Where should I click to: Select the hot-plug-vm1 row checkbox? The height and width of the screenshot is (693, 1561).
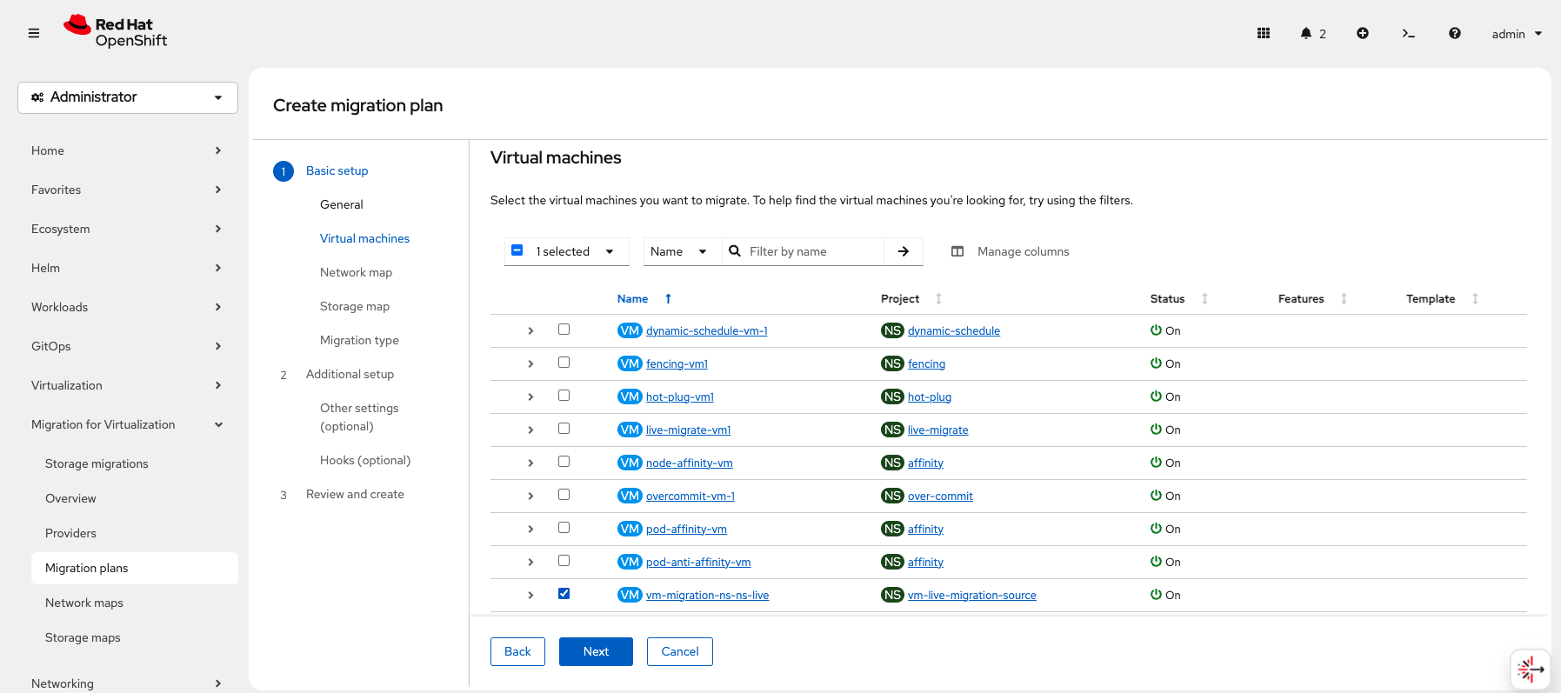pyautogui.click(x=564, y=396)
